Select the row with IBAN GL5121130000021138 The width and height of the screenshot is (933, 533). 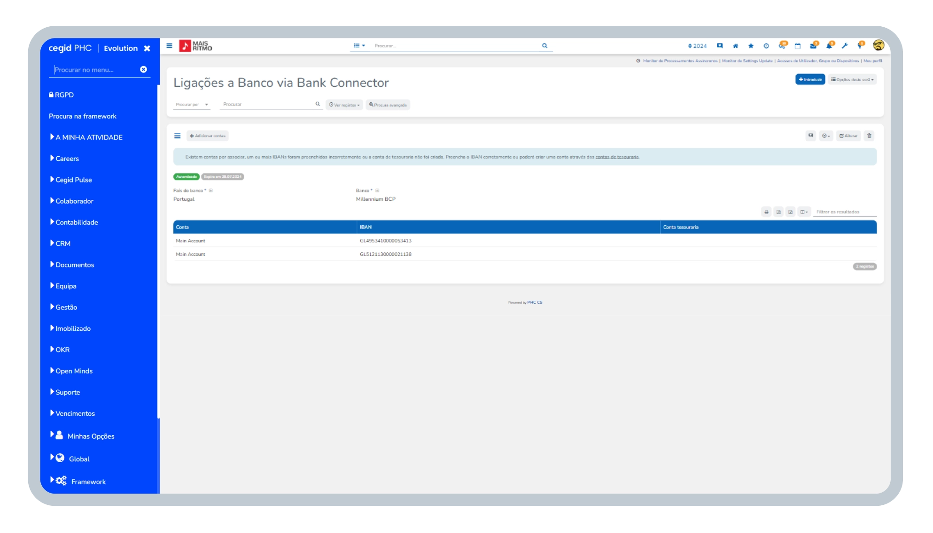(525, 254)
